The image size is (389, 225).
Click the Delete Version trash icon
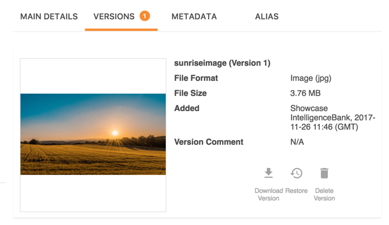pos(324,173)
